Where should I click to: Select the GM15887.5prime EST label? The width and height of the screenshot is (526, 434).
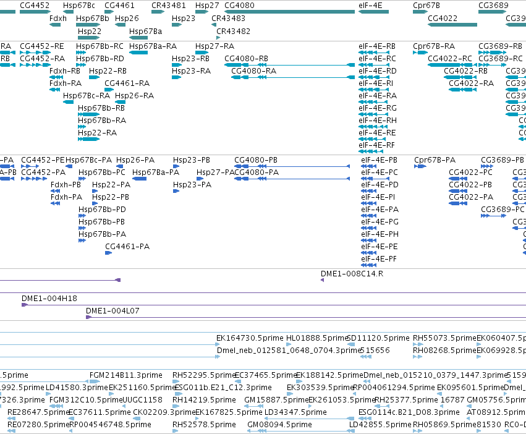[276, 400]
